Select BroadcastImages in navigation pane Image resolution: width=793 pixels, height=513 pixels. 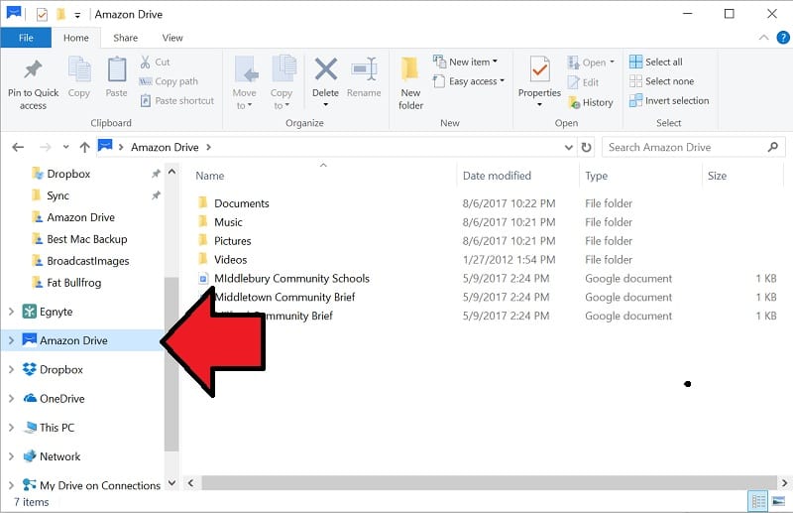coord(87,261)
